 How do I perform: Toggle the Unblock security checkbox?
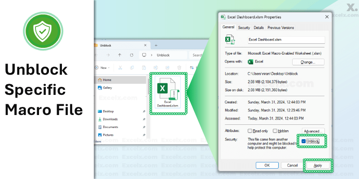pos(303,141)
